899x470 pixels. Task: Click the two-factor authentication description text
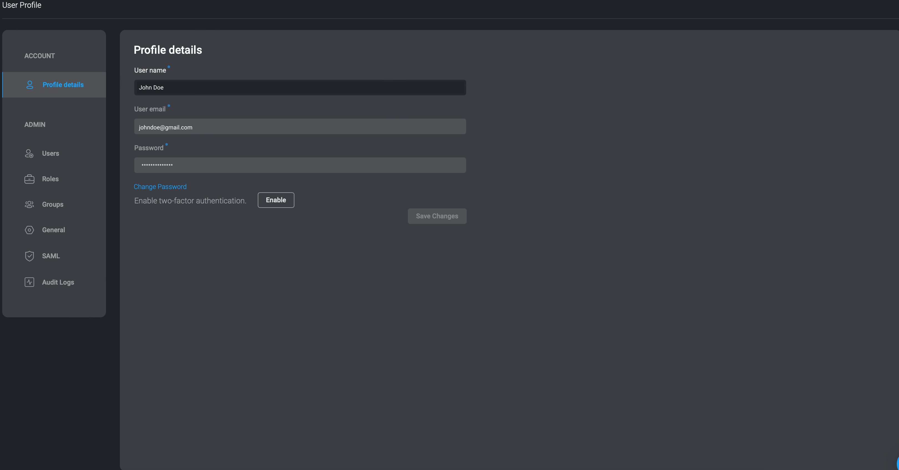(x=190, y=201)
